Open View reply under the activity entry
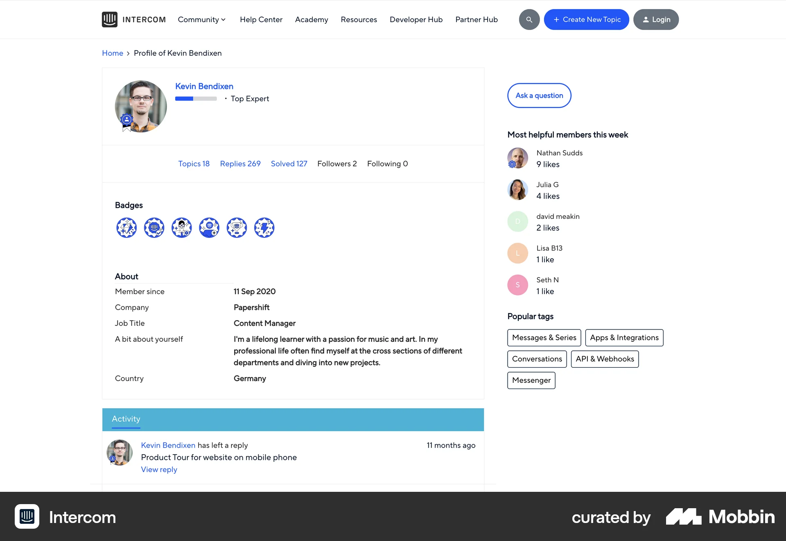 tap(159, 469)
